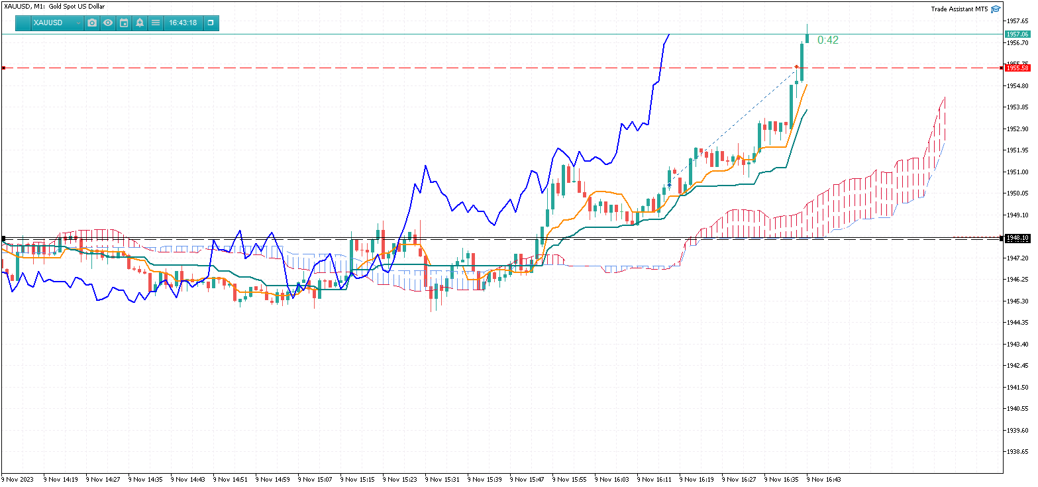The image size is (1038, 487).
Task: Click the 1951.00 price scale value
Action: 1017,172
